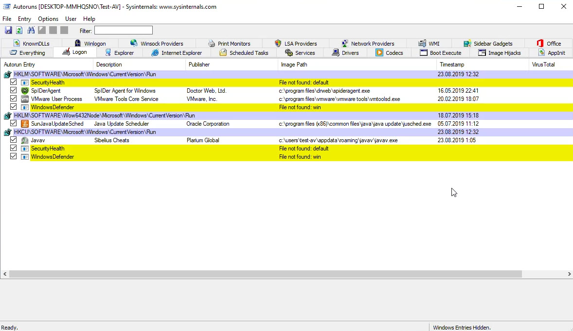This screenshot has width=573, height=331.
Task: Sort by the Description column header
Action: click(x=139, y=65)
